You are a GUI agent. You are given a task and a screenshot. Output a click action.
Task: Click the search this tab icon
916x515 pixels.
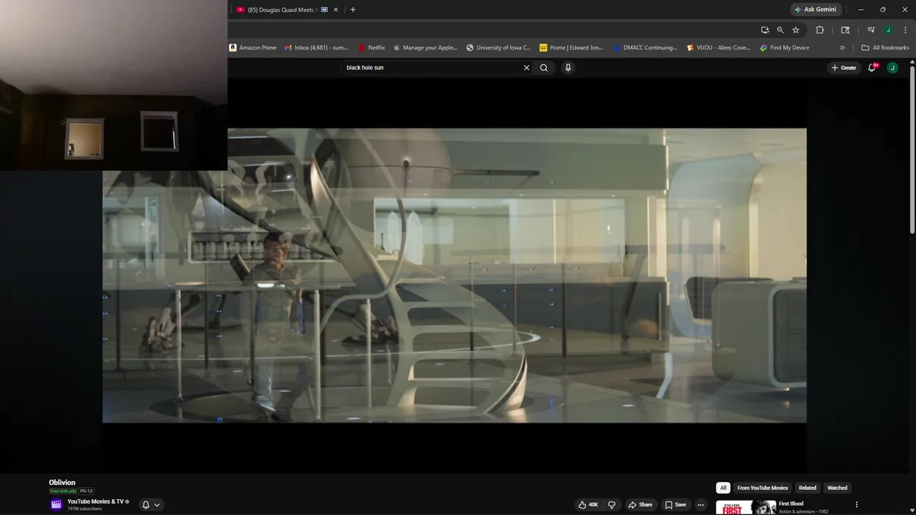(845, 30)
